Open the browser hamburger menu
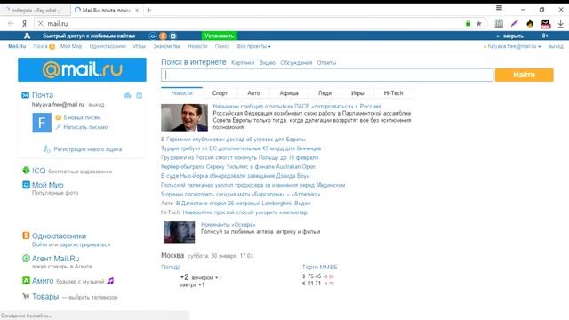Screen dimensions: 569x320 point(499,8)
